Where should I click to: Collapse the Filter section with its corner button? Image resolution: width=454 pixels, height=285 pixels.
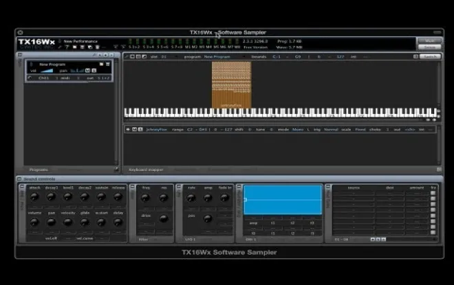pyautogui.click(x=132, y=187)
